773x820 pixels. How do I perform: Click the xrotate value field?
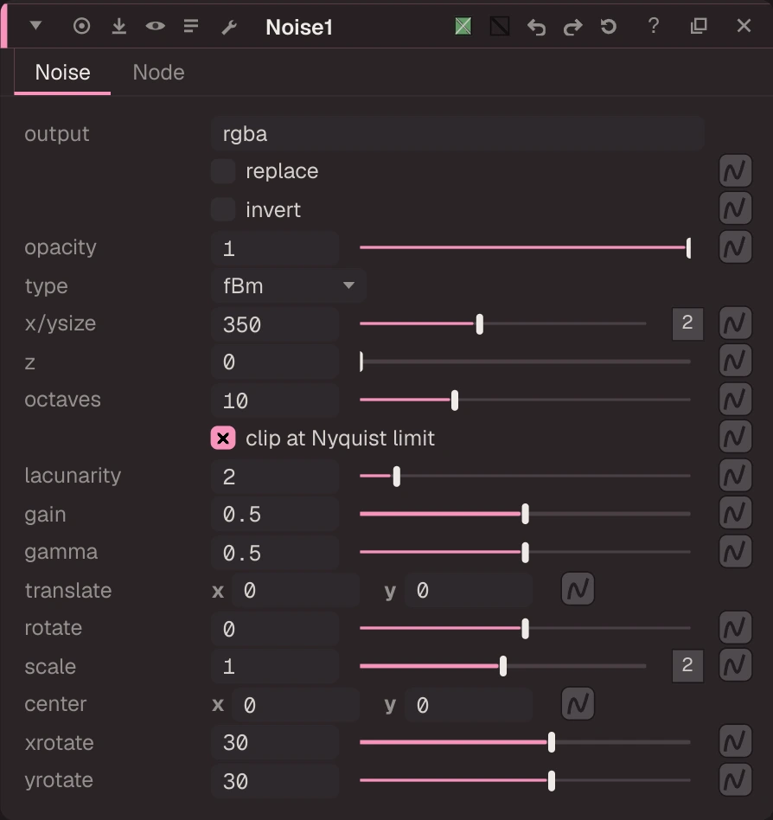pos(275,743)
